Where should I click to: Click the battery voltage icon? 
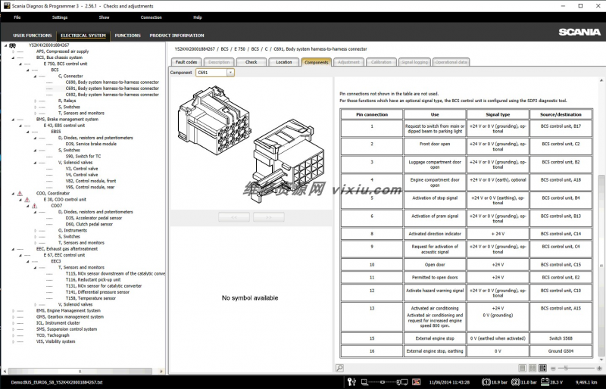[x=545, y=382]
